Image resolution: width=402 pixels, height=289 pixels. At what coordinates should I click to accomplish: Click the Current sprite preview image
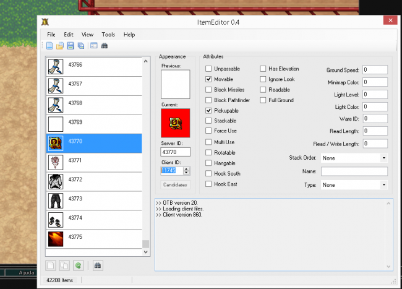(176, 123)
